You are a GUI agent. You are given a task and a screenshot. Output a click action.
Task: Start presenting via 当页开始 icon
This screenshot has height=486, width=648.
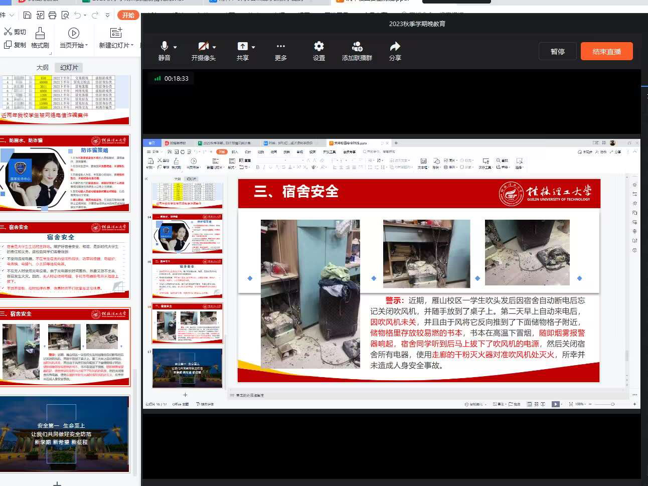click(x=73, y=34)
